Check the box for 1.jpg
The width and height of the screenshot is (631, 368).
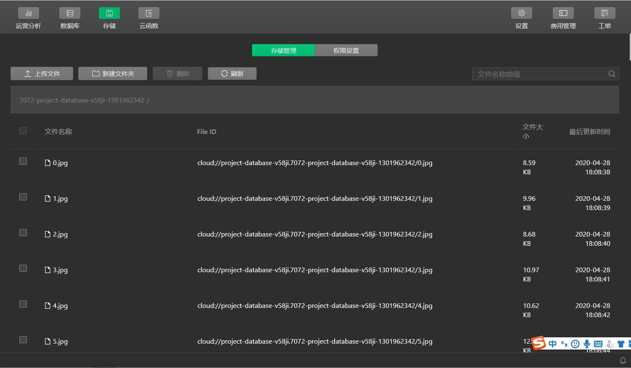23,197
